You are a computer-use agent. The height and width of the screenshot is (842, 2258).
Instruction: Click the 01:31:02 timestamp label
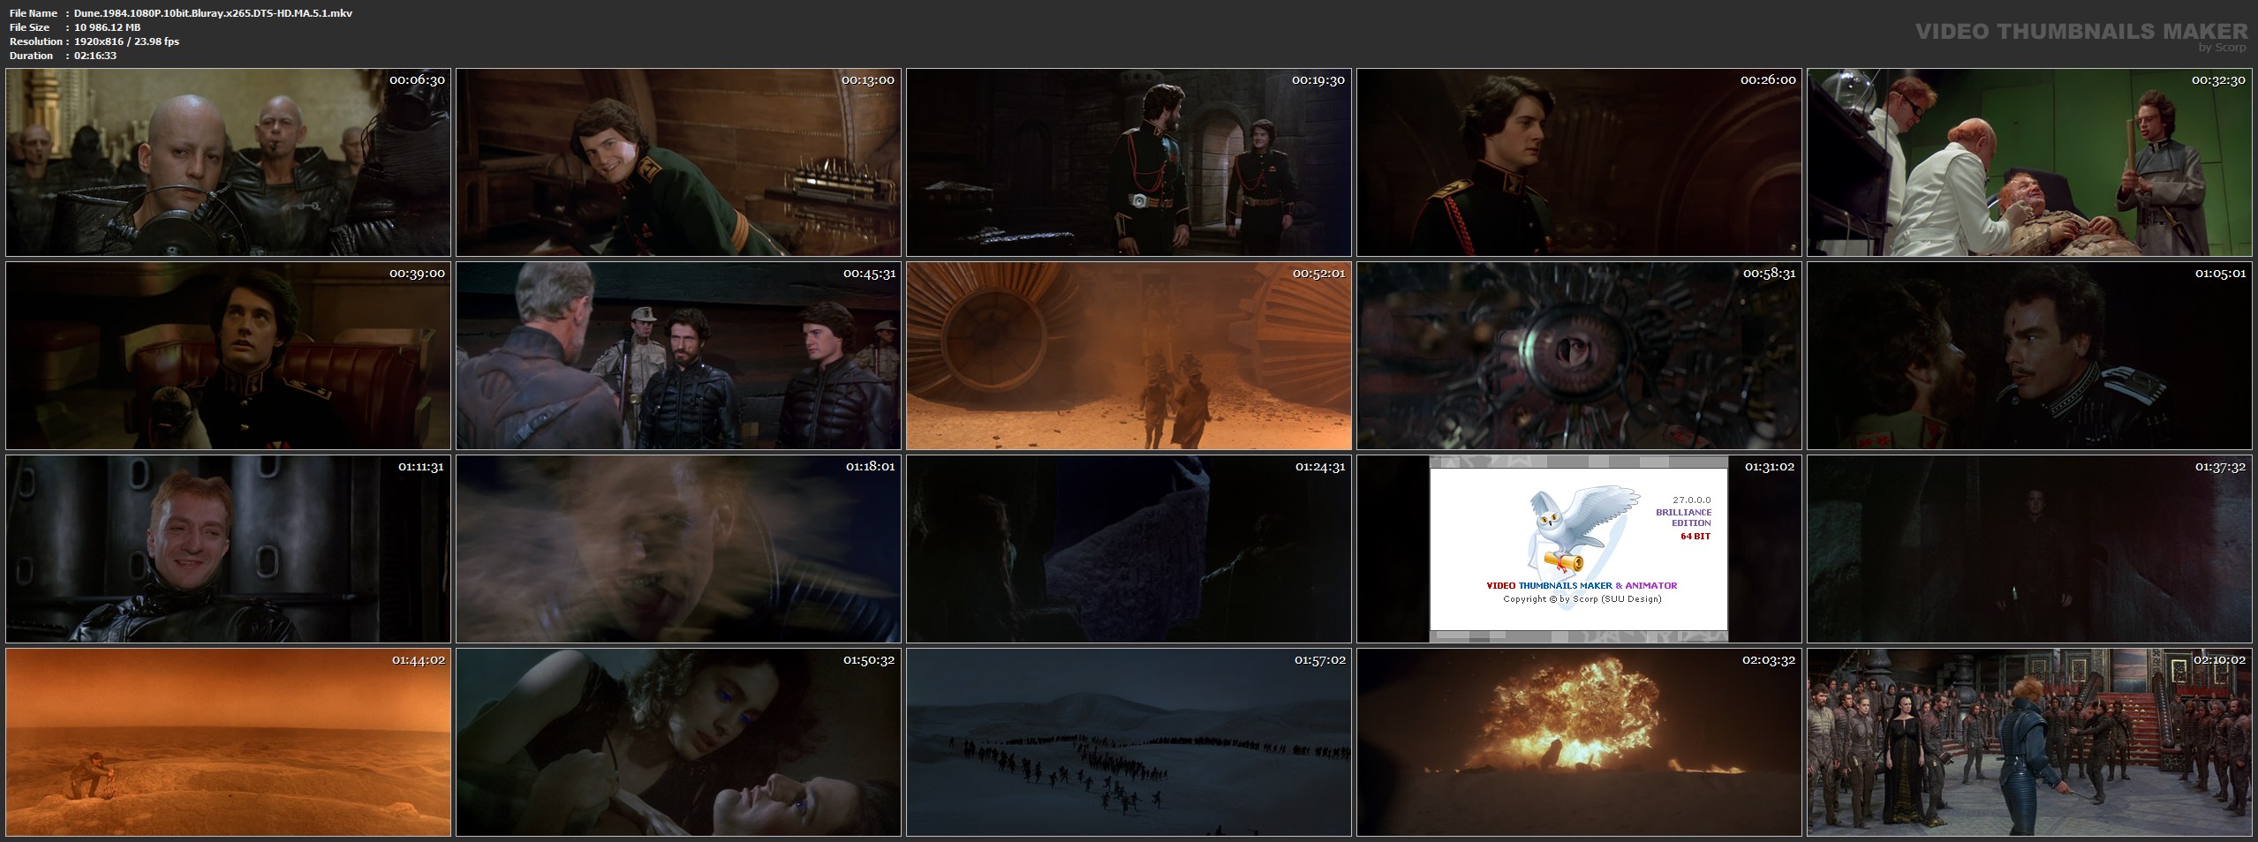[x=1769, y=467]
